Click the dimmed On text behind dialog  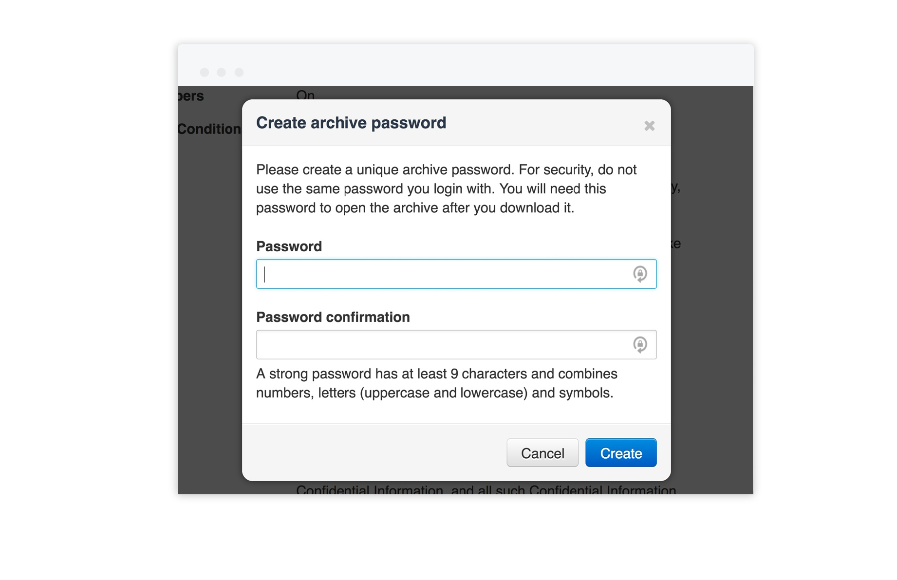305,94
